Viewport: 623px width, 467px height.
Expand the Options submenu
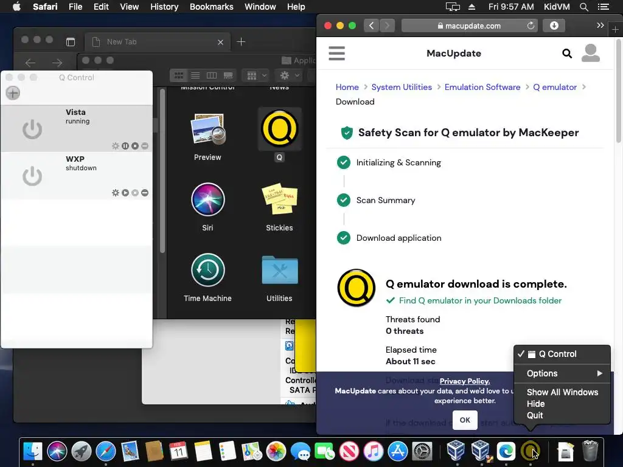click(562, 373)
